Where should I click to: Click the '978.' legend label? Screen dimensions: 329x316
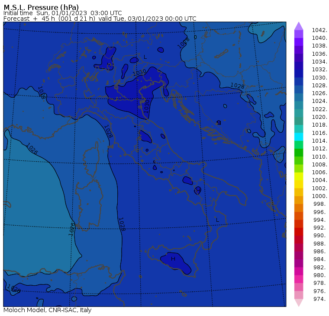tap(320, 283)
